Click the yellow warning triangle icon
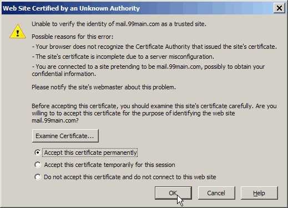 18,32
